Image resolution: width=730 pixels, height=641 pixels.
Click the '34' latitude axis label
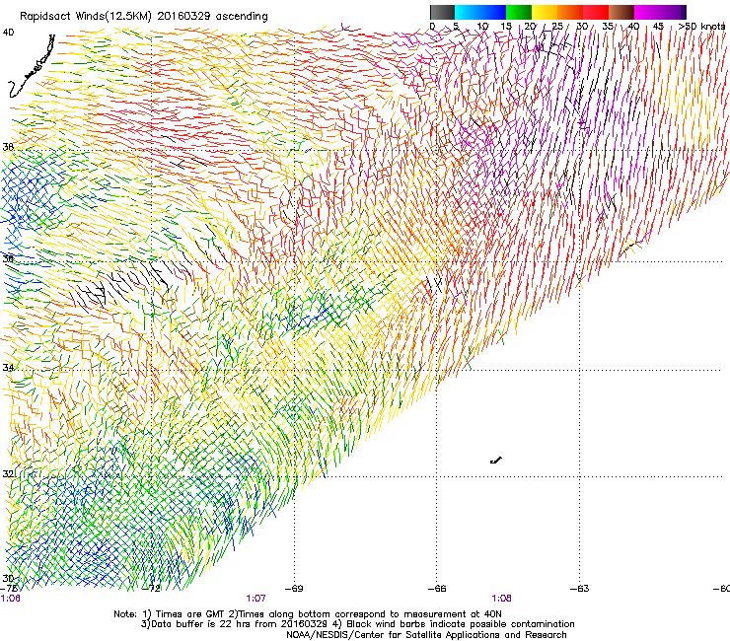click(8, 367)
